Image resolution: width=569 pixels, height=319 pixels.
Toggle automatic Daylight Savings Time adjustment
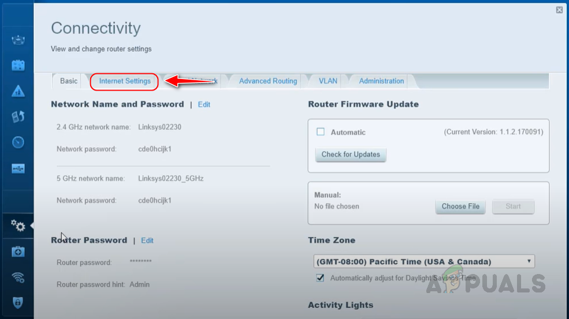point(320,278)
